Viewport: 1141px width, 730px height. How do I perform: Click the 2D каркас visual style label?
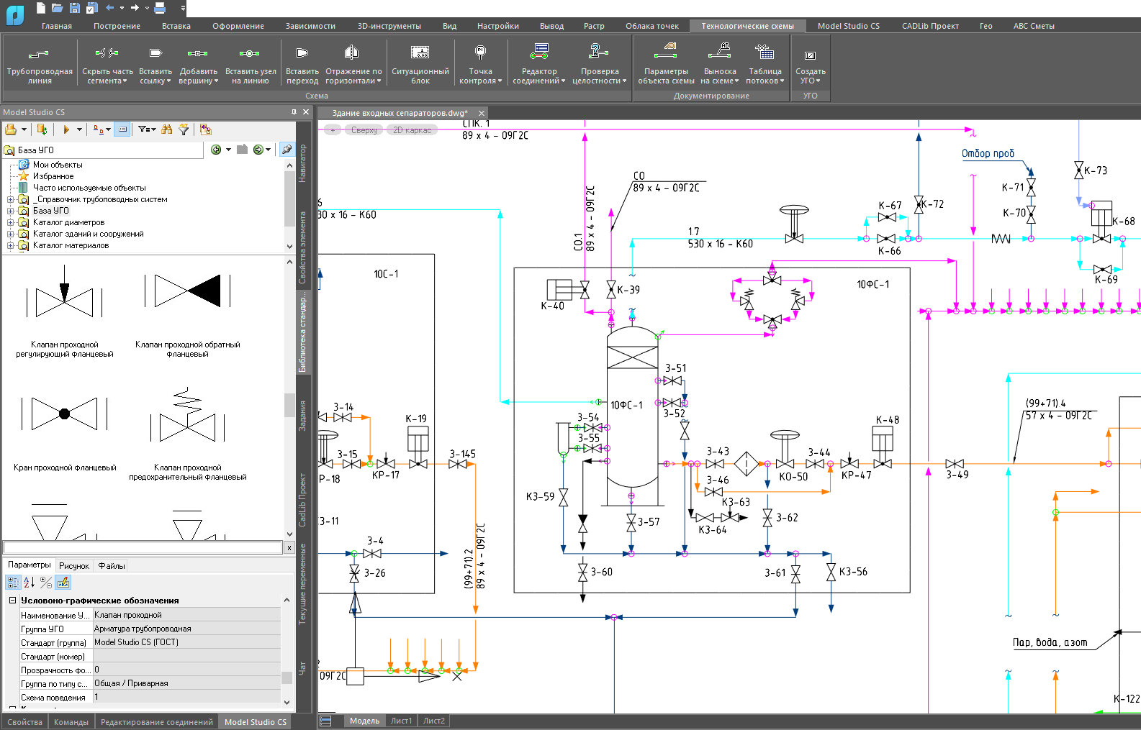tap(412, 130)
